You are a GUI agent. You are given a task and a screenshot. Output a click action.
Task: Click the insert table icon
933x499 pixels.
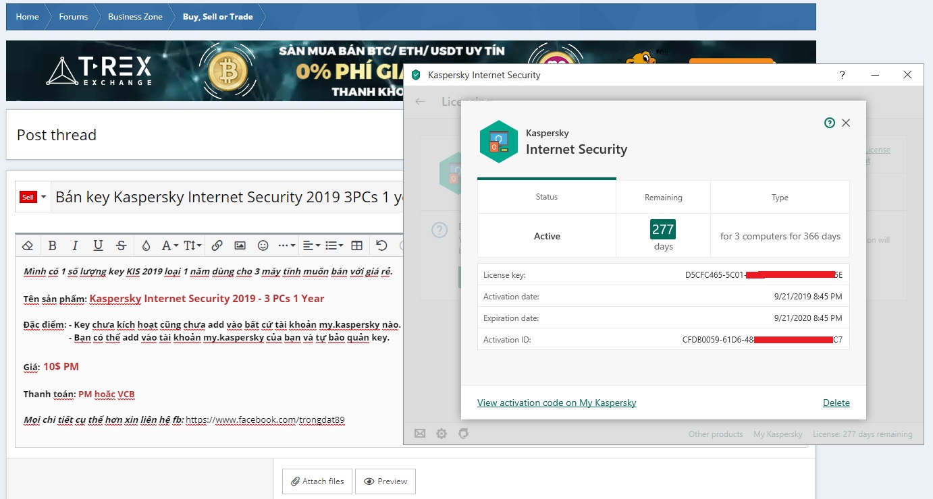(357, 245)
